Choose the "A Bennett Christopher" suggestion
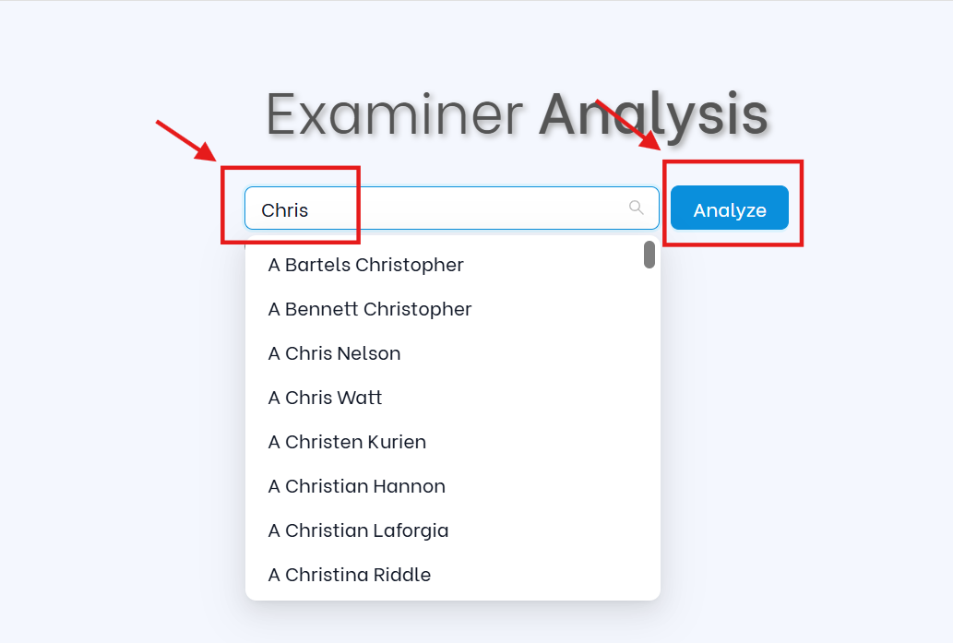The height and width of the screenshot is (643, 953). point(369,309)
